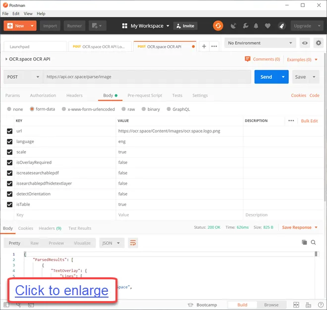
Task: Select the GraphQL body radio button
Action: pyautogui.click(x=169, y=109)
